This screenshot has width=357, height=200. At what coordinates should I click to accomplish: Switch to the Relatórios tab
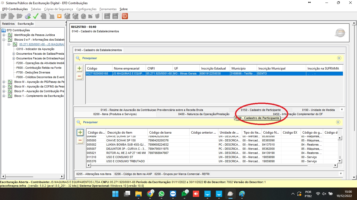8,24
